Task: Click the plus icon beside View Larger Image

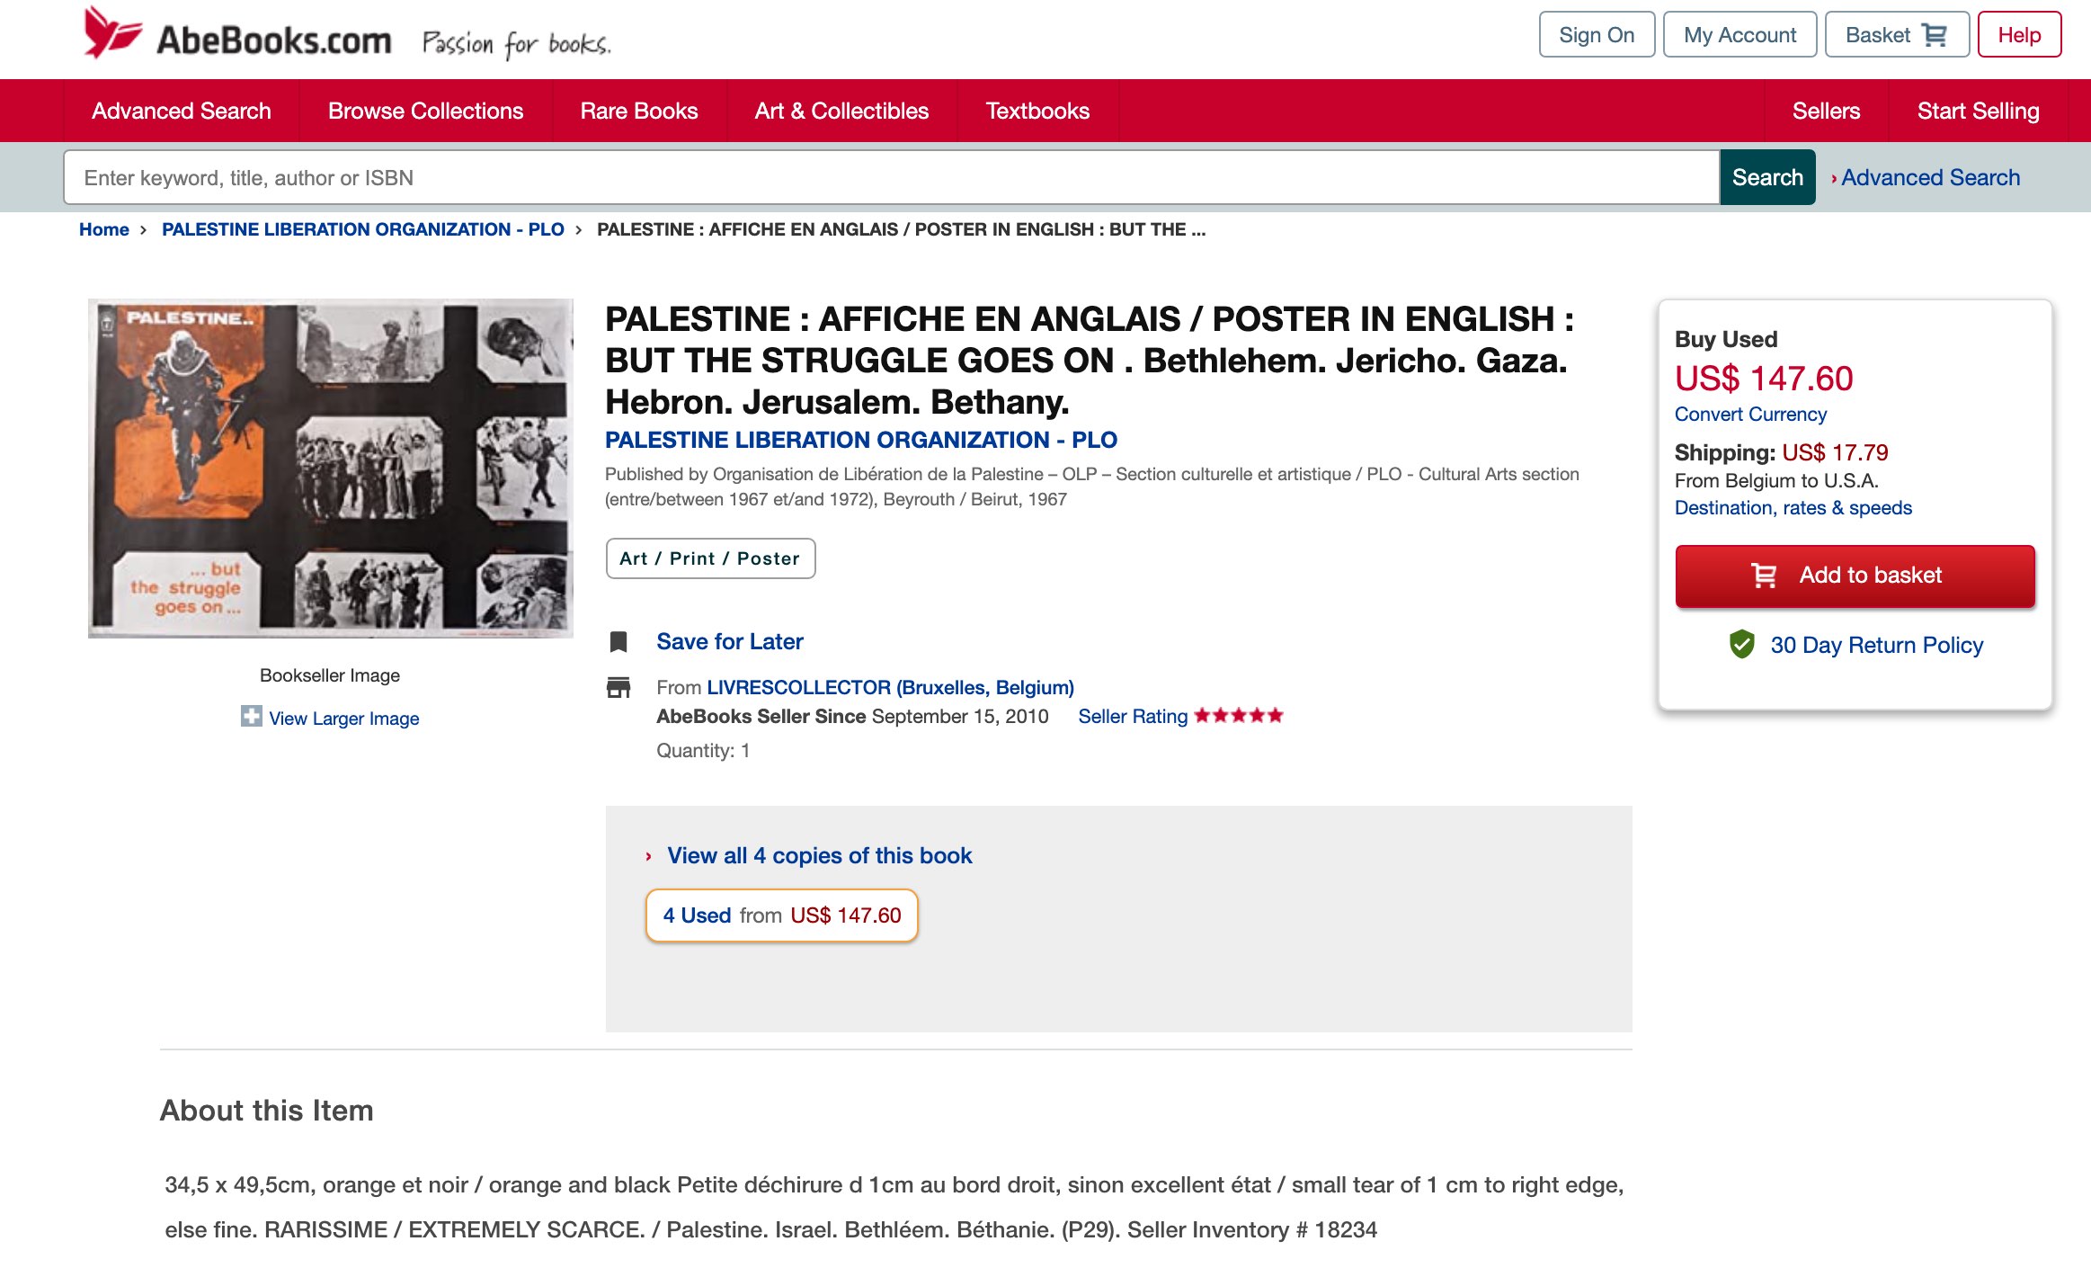Action: point(252,717)
